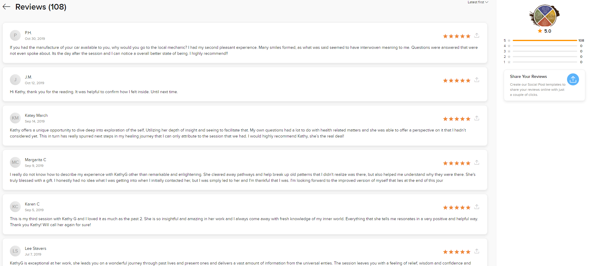Share Lee Stavers' review via share icon
This screenshot has height=266, width=591.
477,251
